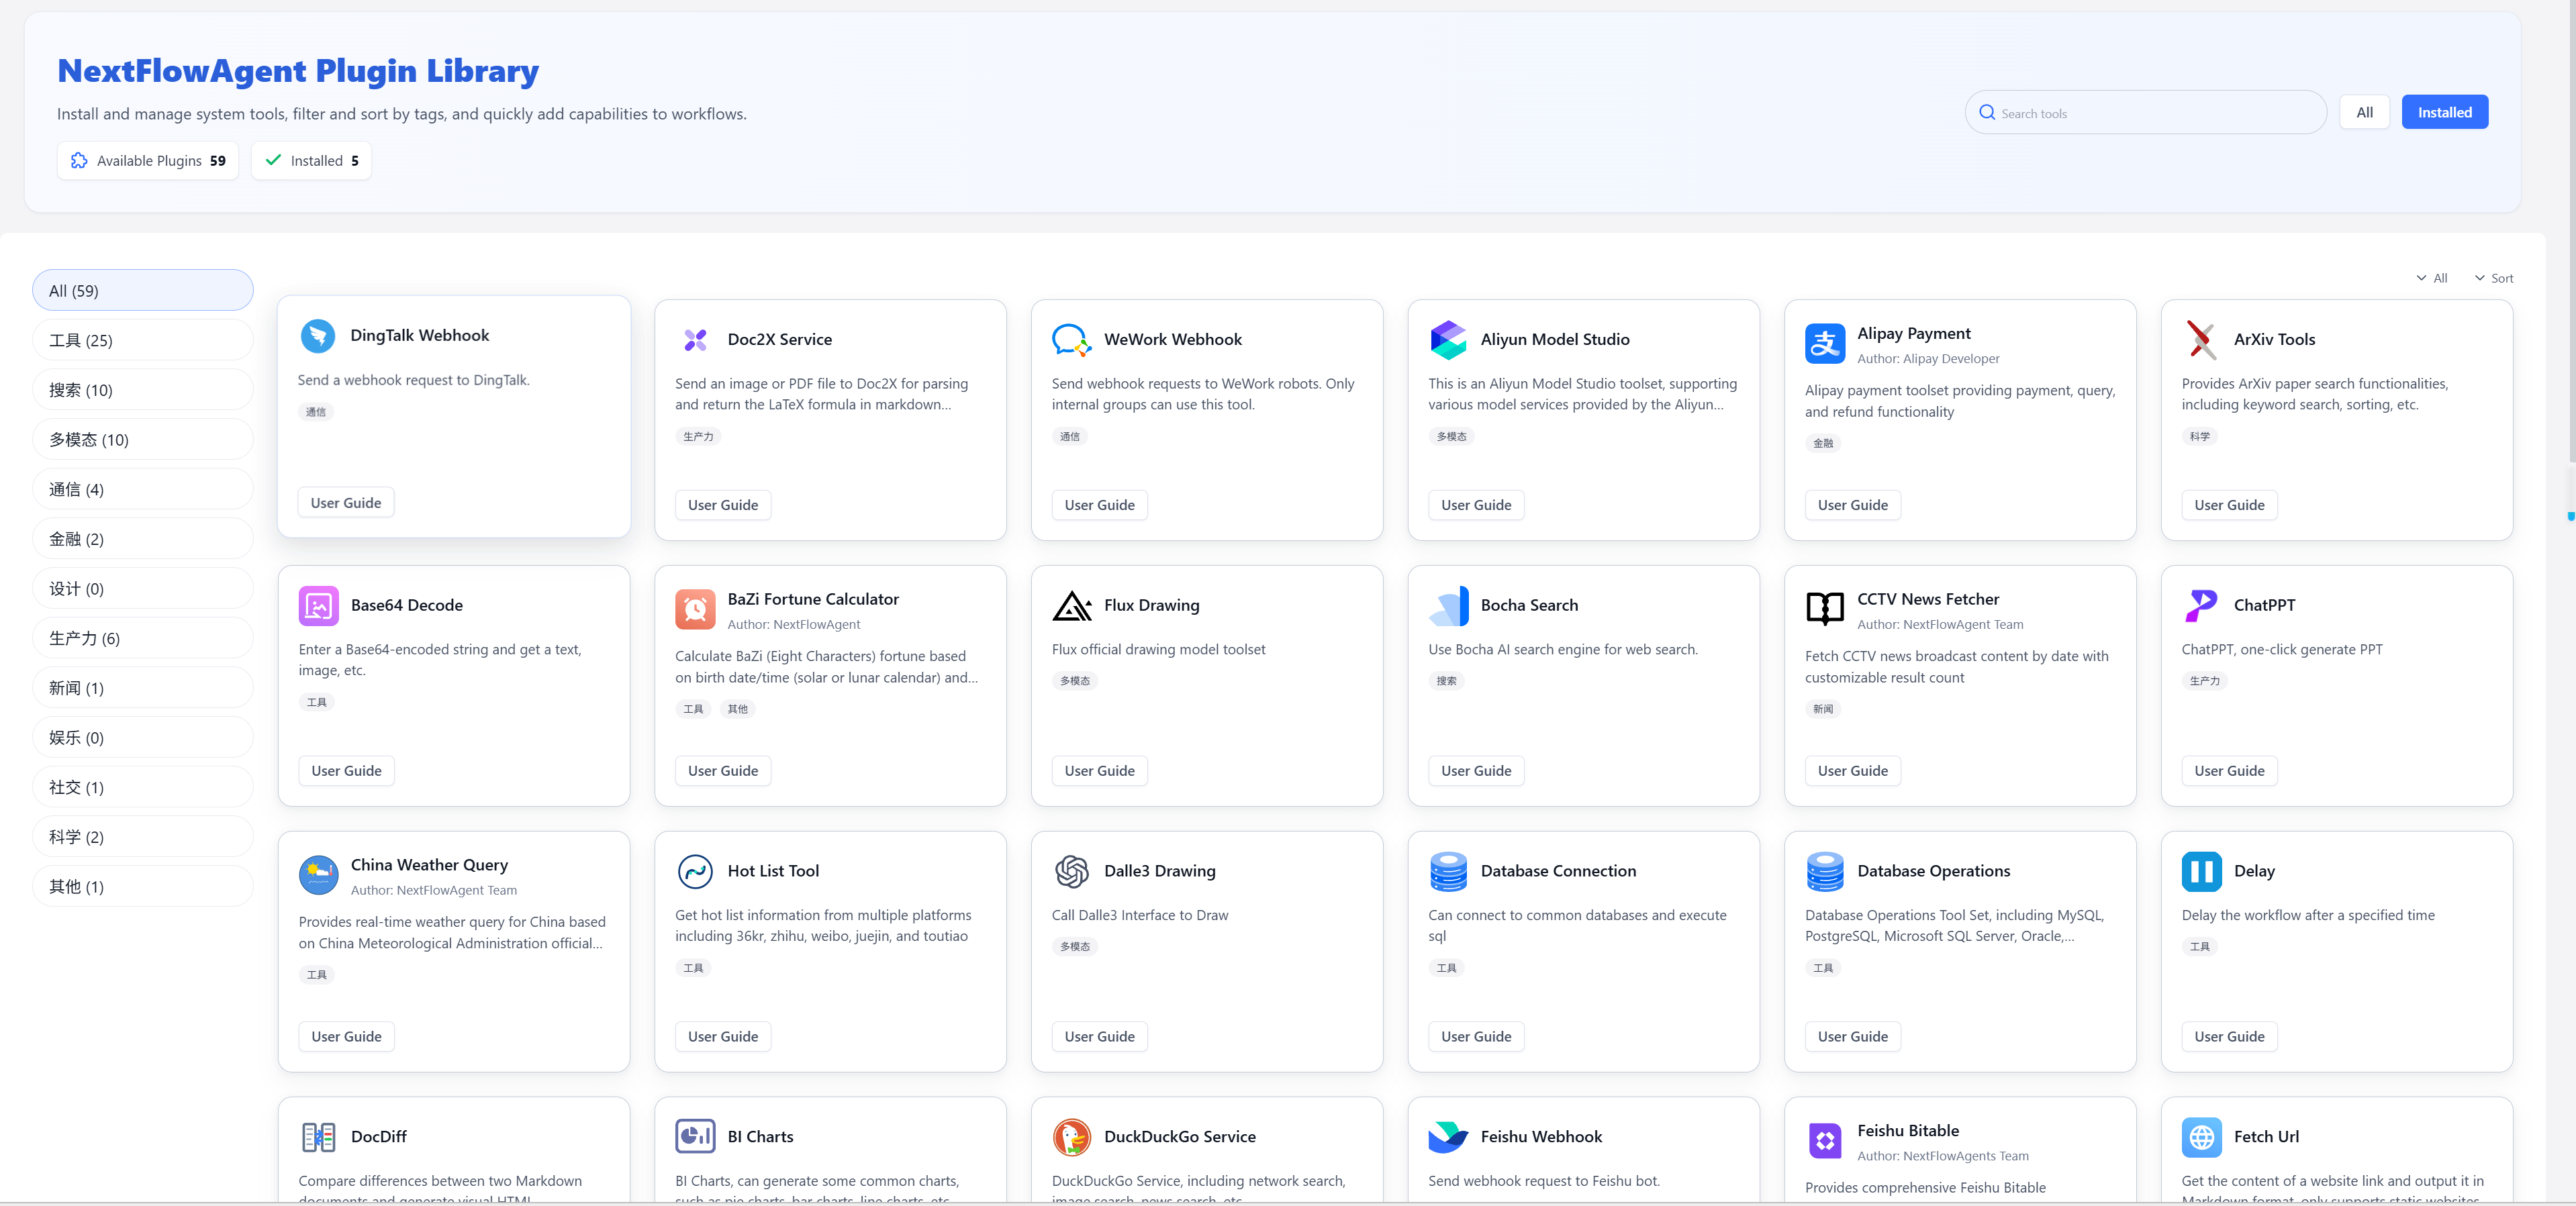Viewport: 2576px width, 1206px height.
Task: Open User Guide for Doc2X Service
Action: tap(722, 506)
